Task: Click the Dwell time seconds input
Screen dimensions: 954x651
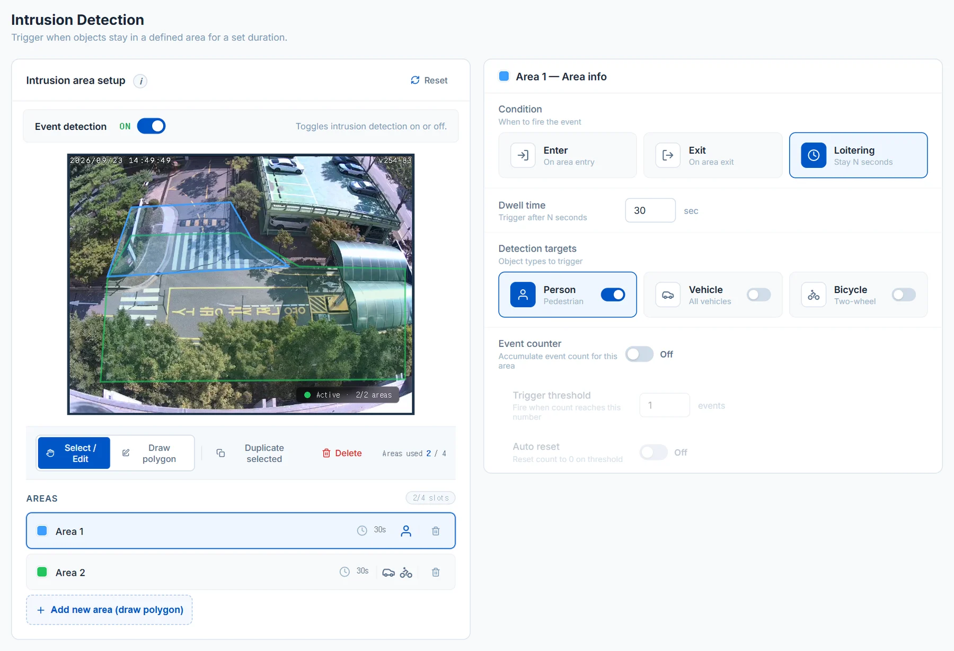Action: pos(650,210)
